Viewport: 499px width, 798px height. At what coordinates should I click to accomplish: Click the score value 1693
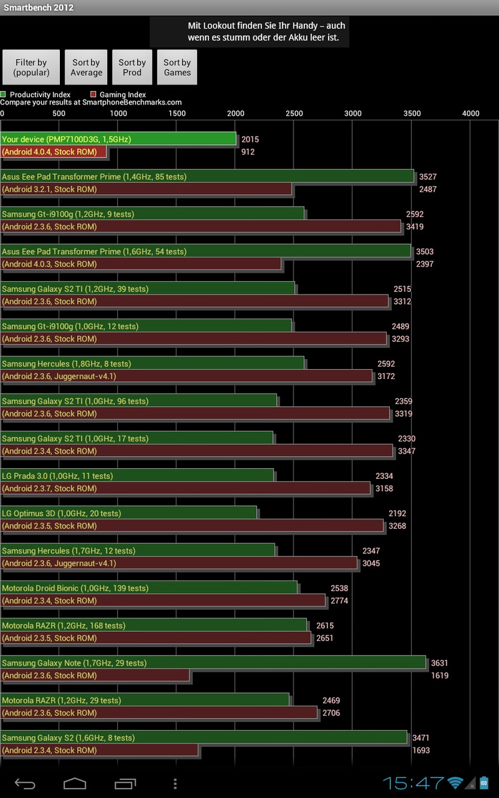[421, 750]
